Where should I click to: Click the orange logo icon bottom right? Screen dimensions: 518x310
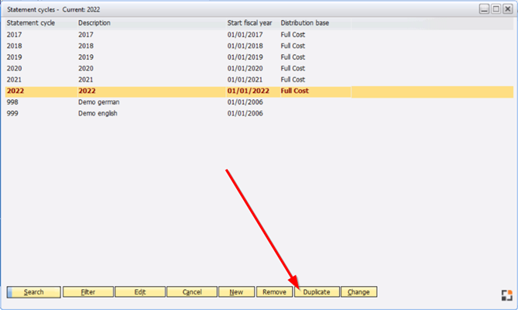507,294
